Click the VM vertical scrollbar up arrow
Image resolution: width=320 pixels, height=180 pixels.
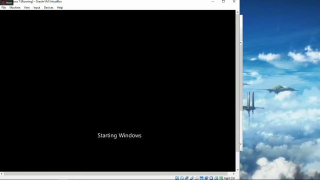click(x=237, y=12)
